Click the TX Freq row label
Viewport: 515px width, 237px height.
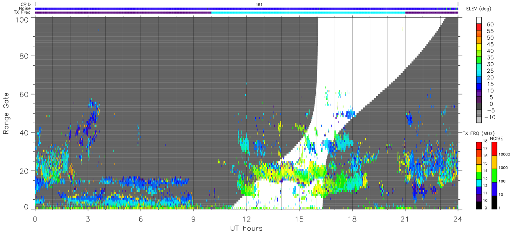23,12
